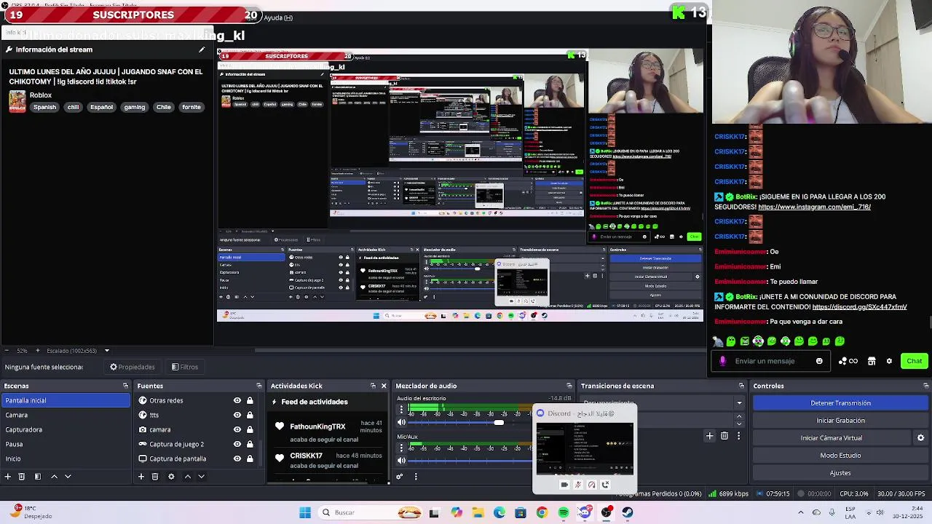Open the chat gift shop icon
Screen dimensions: 932x524
[x=872, y=361]
